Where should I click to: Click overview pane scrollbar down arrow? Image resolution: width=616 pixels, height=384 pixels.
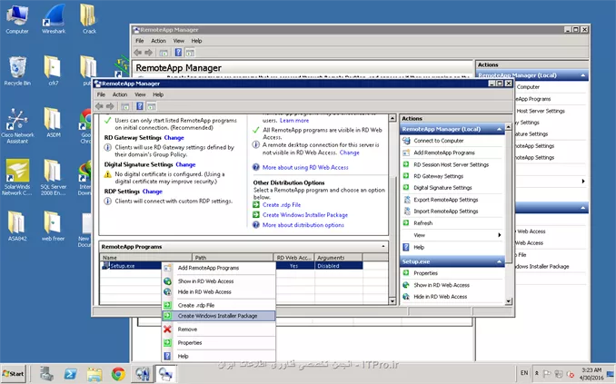pyautogui.click(x=392, y=300)
